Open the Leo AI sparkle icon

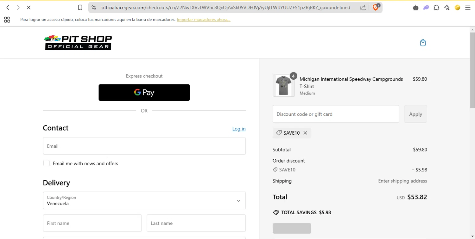(447, 8)
